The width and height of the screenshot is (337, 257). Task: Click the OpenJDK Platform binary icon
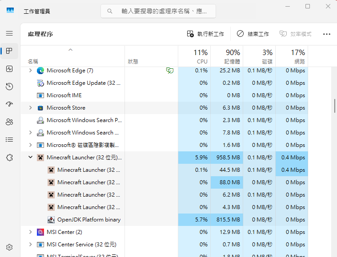pyautogui.click(x=51, y=220)
